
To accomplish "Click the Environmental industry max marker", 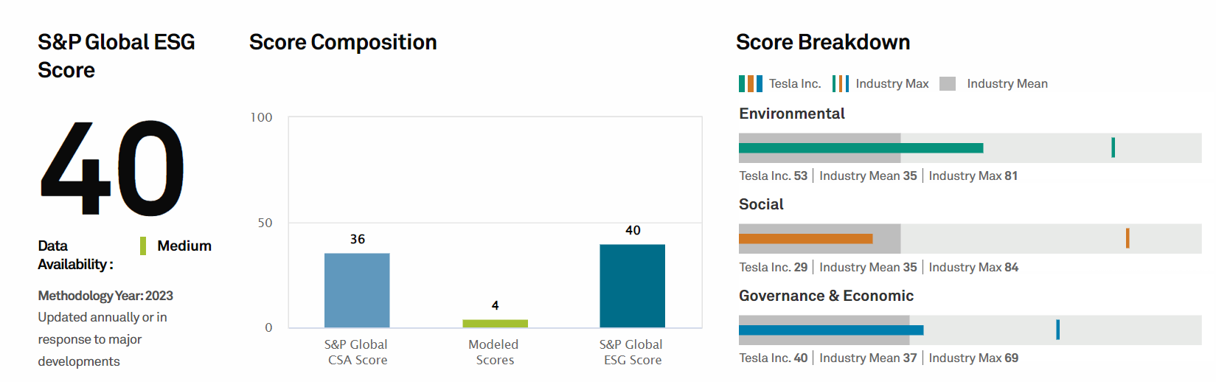I will pos(1113,147).
